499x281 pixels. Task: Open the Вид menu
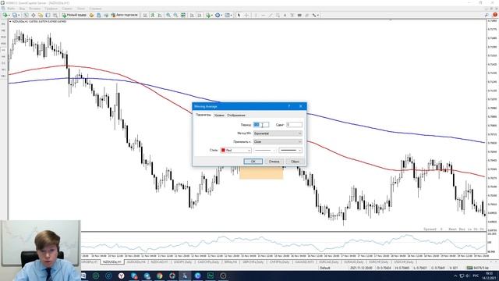23,9
